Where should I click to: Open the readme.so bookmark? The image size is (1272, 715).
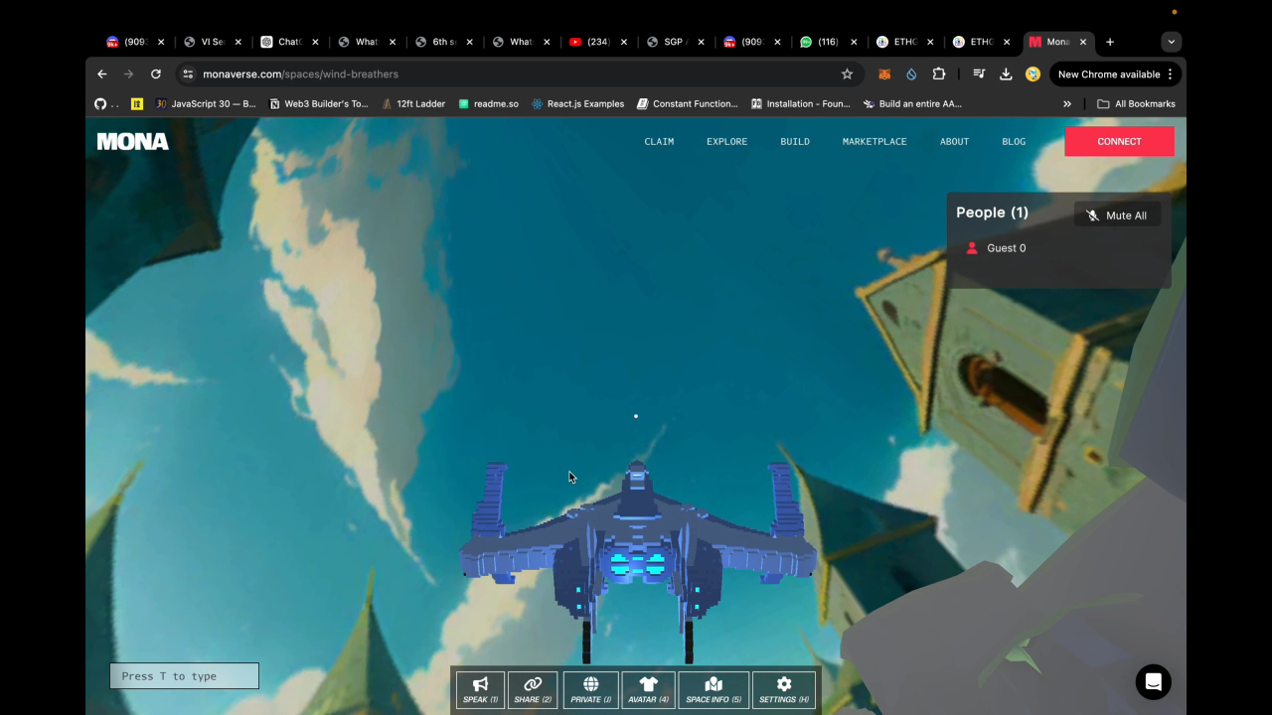(x=488, y=103)
